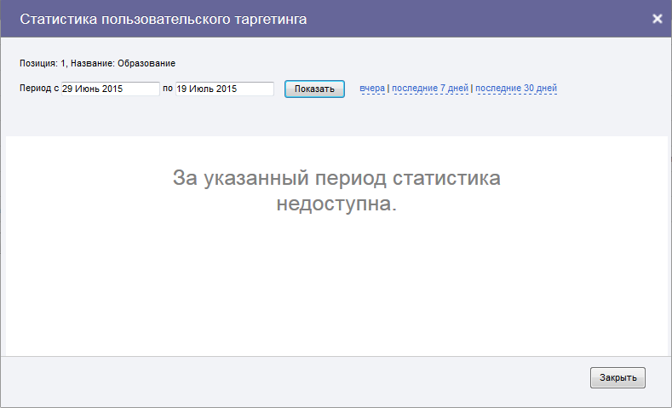Viewport: 672px width, 408px height.
Task: Click the 'Позиция: 1, Название: Образование' text
Action: (97, 63)
